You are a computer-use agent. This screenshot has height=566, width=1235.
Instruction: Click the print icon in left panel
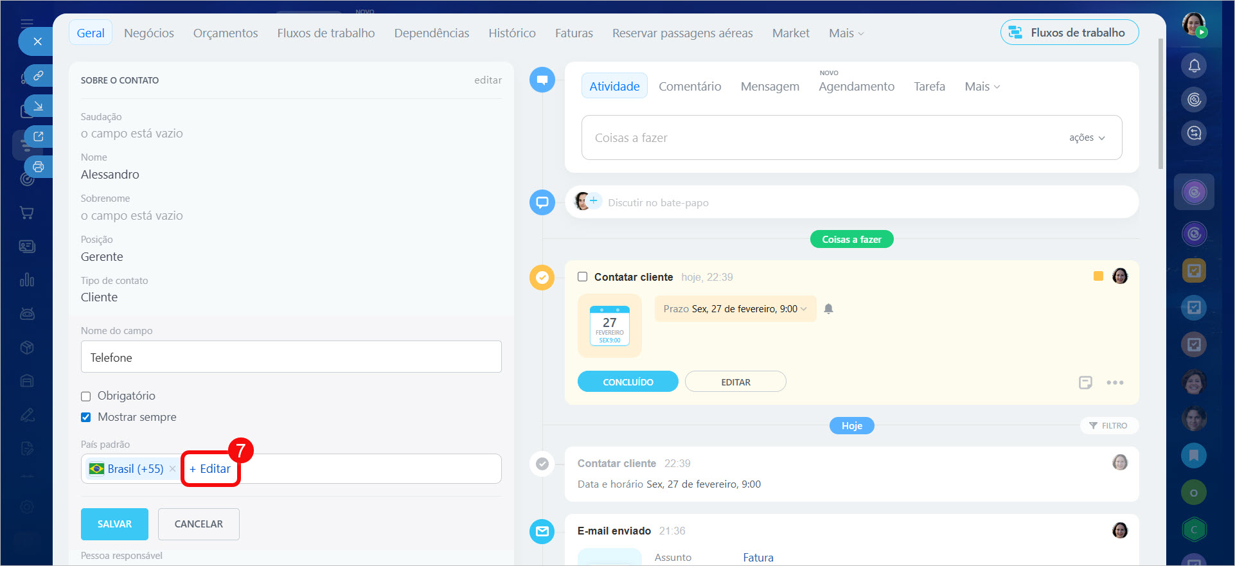[x=39, y=167]
